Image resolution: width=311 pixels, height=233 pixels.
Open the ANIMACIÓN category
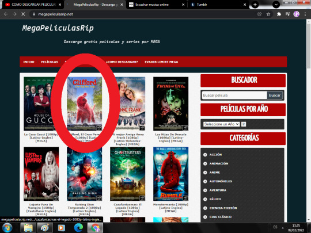point(219,163)
